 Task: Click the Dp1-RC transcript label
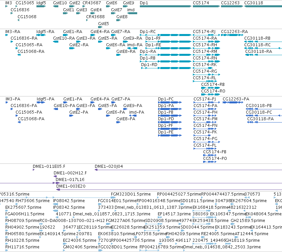[148, 32]
